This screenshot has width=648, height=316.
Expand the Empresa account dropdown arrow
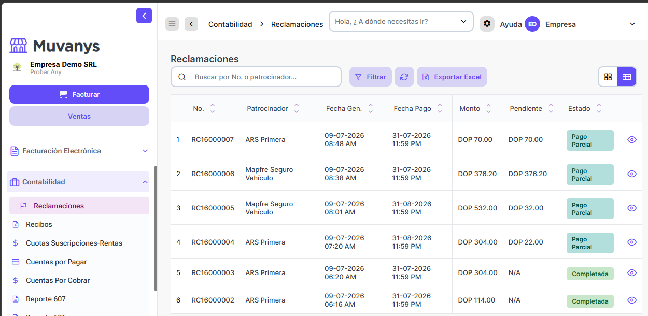(632, 24)
